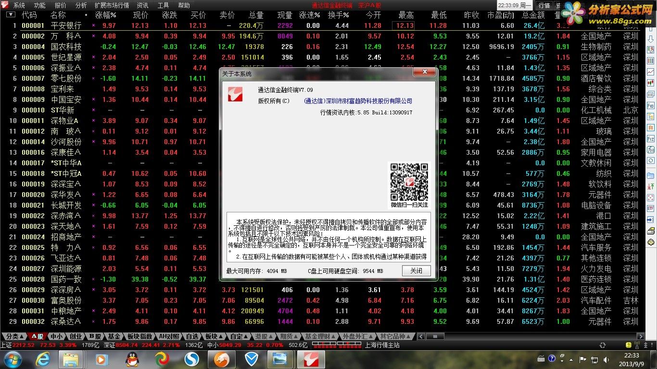Image resolution: width=657 pixels, height=369 pixels.
Task: Open the grid table icon in right sidebar
Action: click(651, 61)
